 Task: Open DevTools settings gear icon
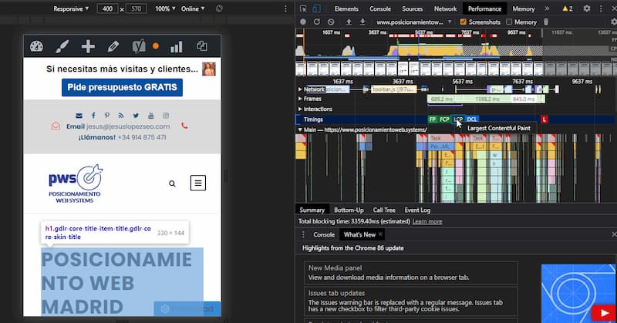[587, 8]
